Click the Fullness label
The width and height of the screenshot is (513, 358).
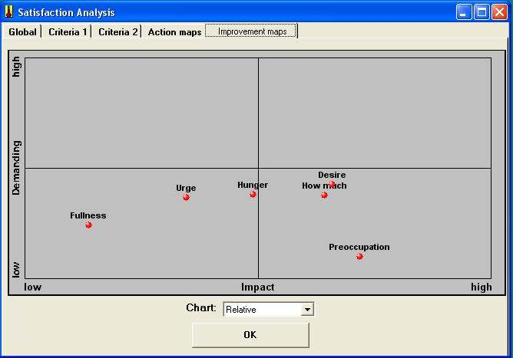pos(88,215)
